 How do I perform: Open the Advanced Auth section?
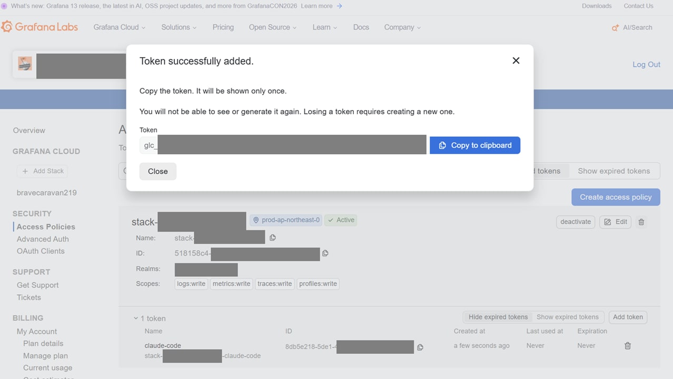click(x=43, y=239)
